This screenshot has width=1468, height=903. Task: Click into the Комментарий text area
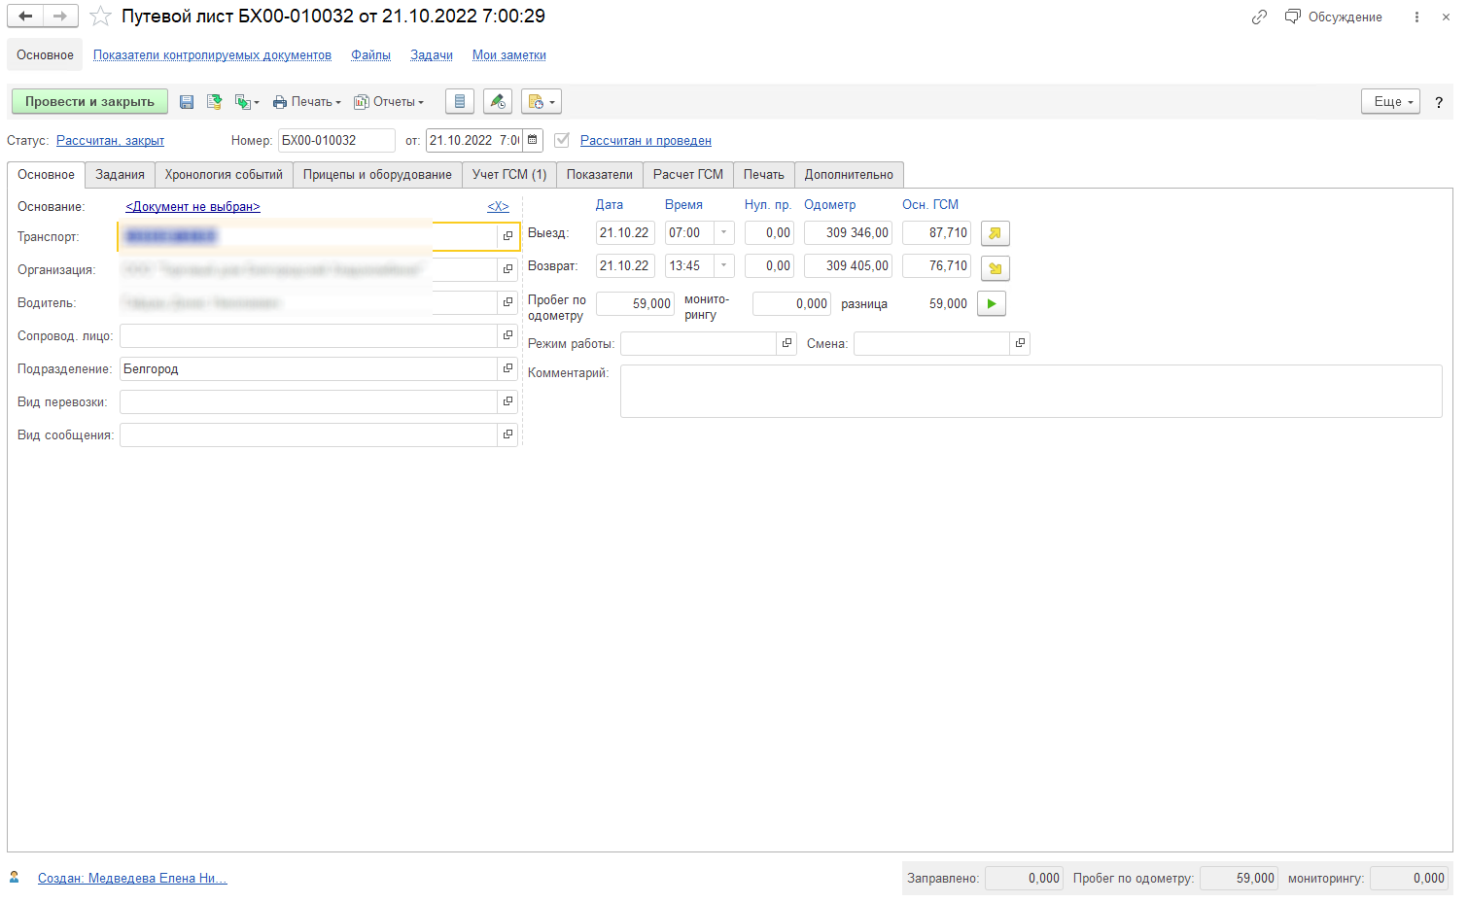coord(1031,391)
